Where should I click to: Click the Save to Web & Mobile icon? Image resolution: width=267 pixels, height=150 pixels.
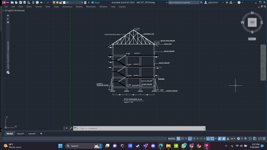(x=33, y=2)
